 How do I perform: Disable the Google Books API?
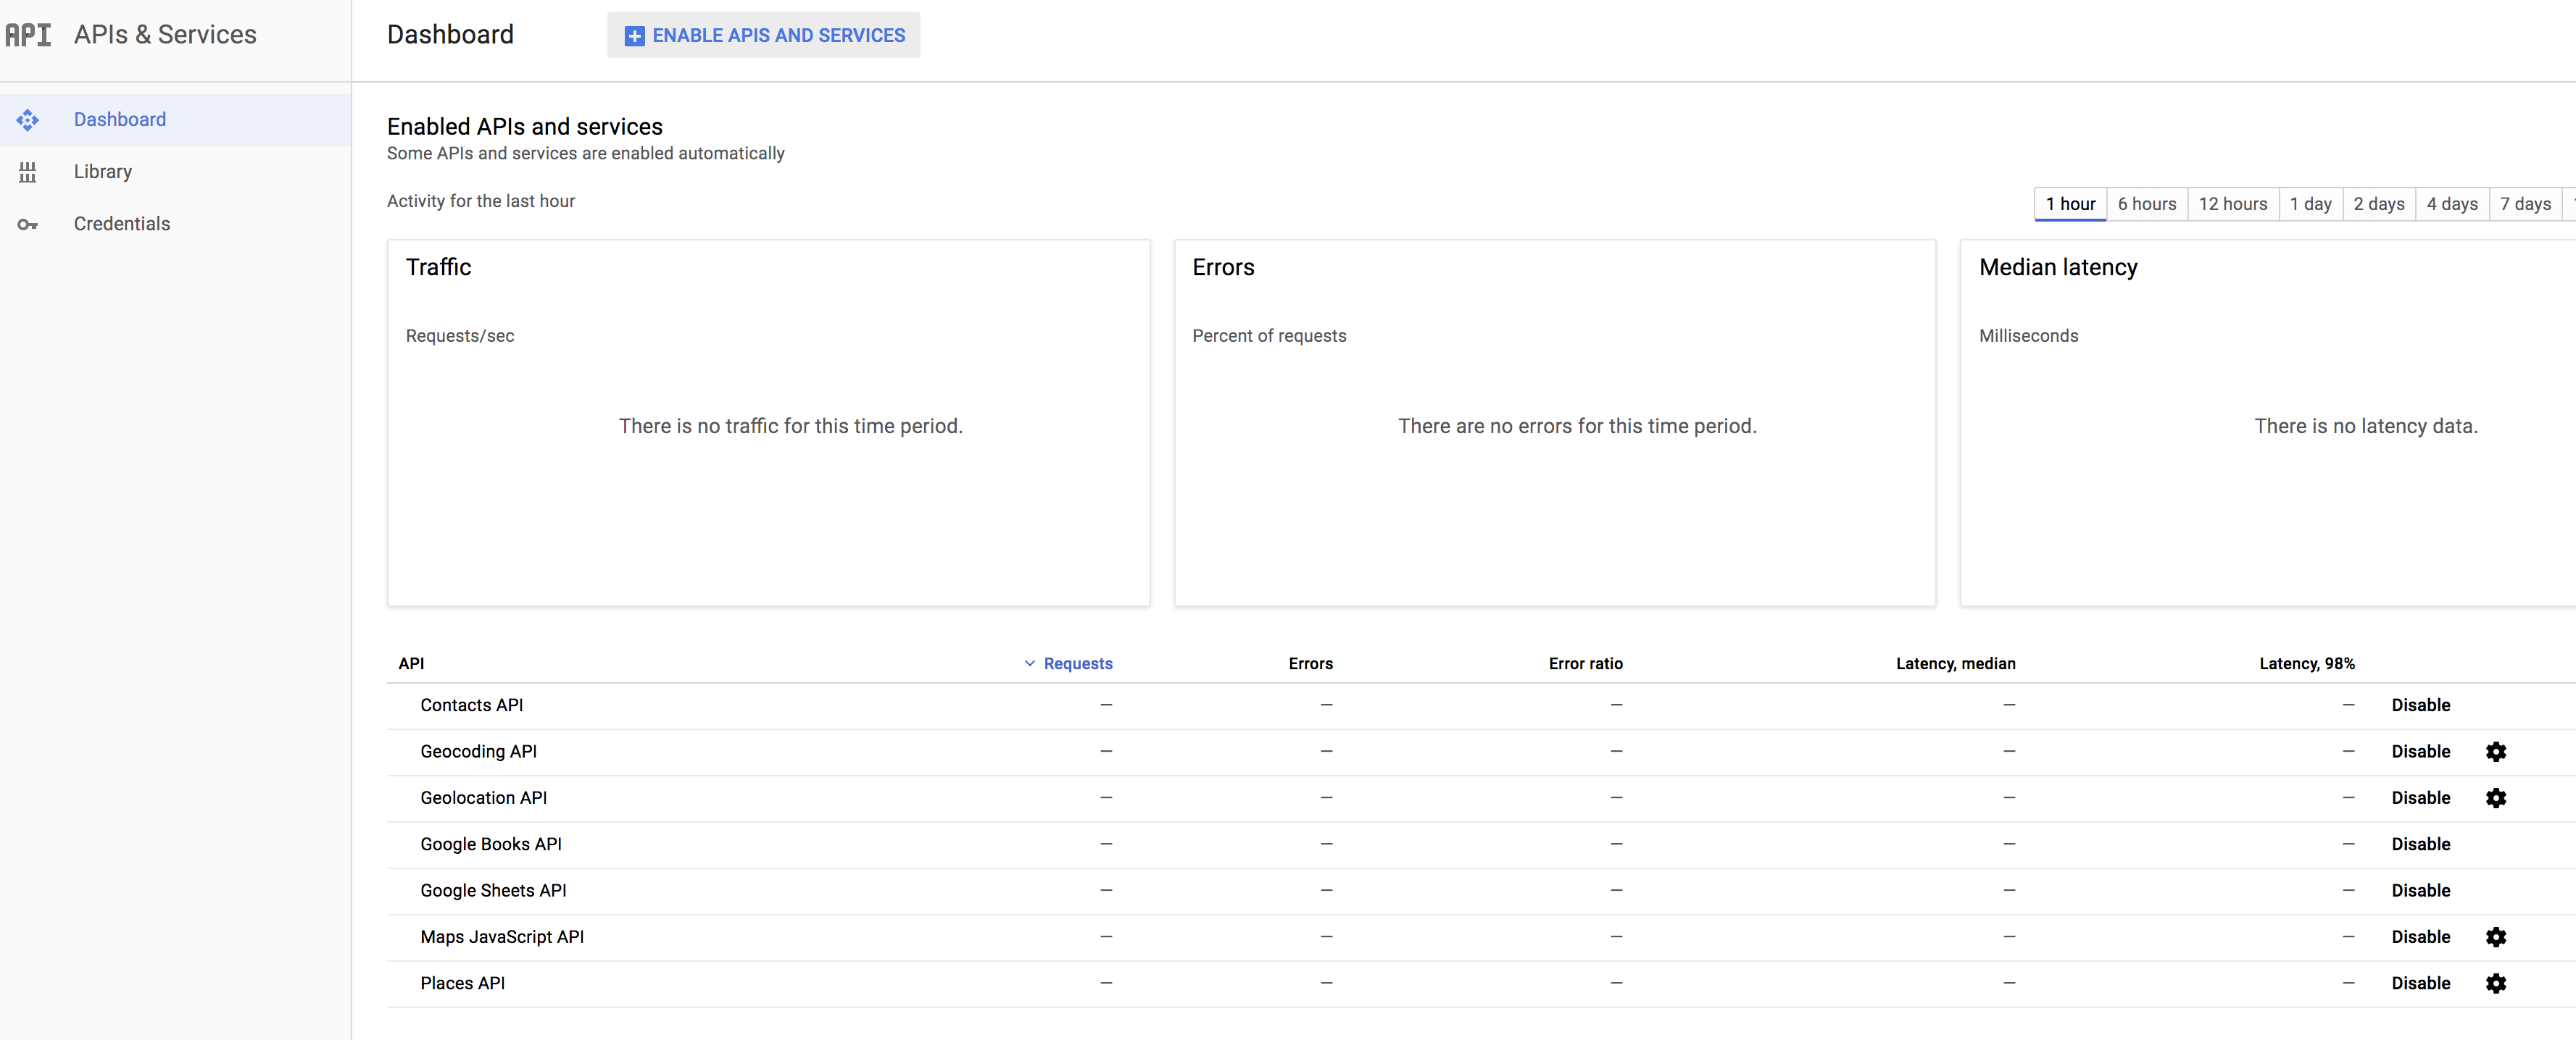pyautogui.click(x=2420, y=844)
